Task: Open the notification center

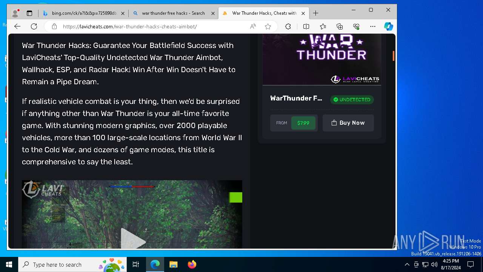Action: pyautogui.click(x=471, y=264)
